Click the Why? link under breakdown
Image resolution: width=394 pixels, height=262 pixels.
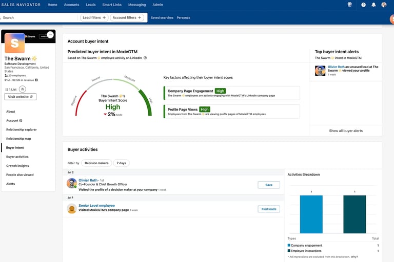pos(354,257)
